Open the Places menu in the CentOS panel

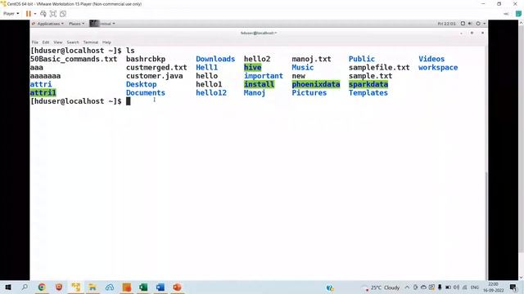(76, 24)
